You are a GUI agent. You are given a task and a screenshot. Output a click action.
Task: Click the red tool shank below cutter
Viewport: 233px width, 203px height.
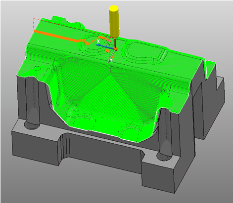point(115,42)
